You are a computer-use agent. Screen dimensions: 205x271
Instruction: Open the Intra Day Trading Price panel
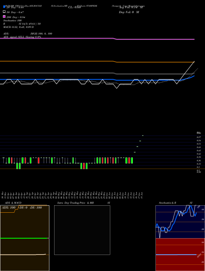tap(82, 230)
